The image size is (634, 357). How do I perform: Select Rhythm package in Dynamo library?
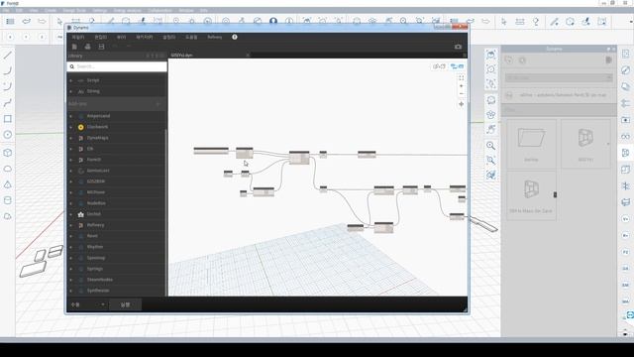click(95, 247)
